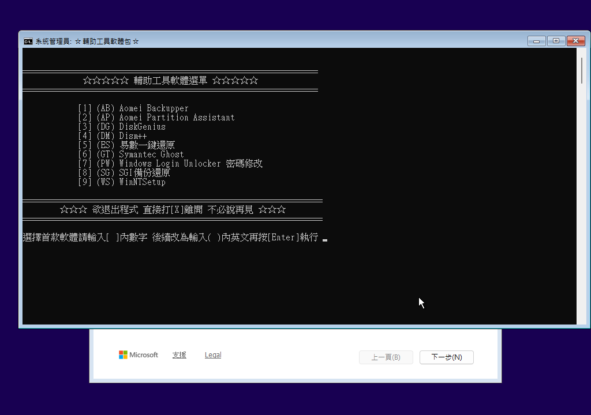Click the console window system icon
591x415 pixels.
click(28, 41)
